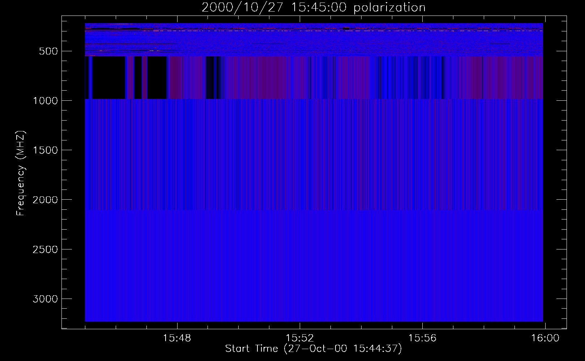Click the 15:56 time tick label

coord(422,338)
